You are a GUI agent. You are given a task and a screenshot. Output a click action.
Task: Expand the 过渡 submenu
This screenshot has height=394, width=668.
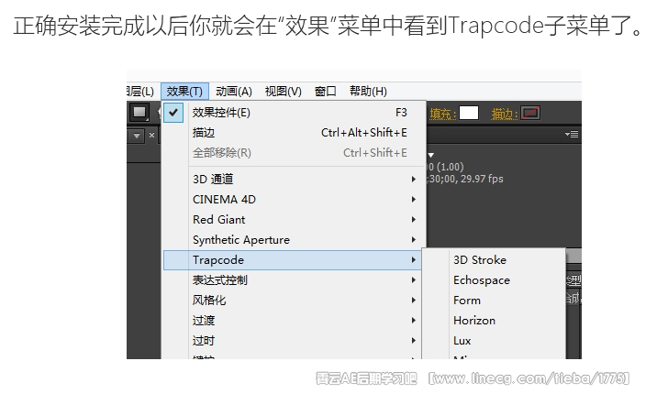[x=293, y=321]
